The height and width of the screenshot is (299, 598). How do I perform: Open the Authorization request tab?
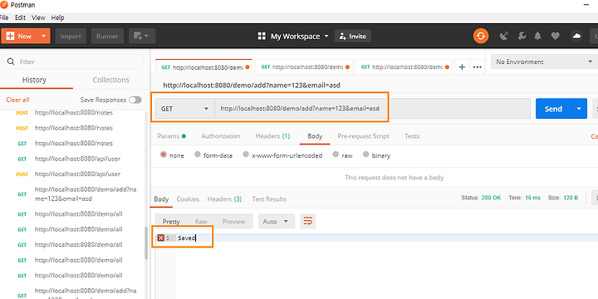221,135
